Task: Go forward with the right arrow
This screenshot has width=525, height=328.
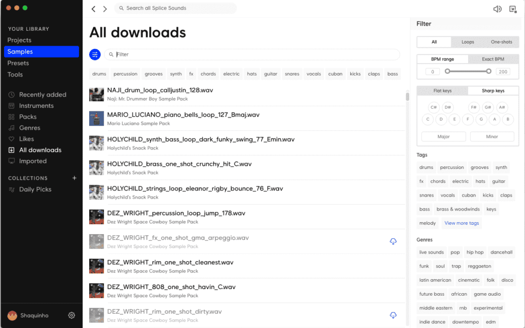Action: click(x=105, y=9)
